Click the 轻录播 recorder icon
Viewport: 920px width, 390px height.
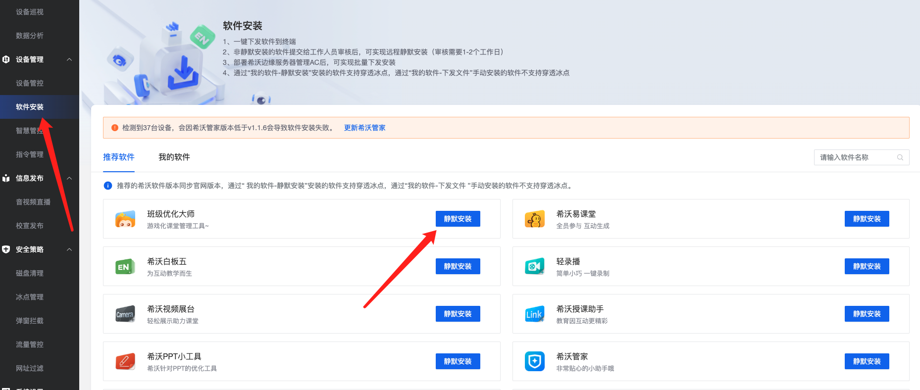pos(535,267)
